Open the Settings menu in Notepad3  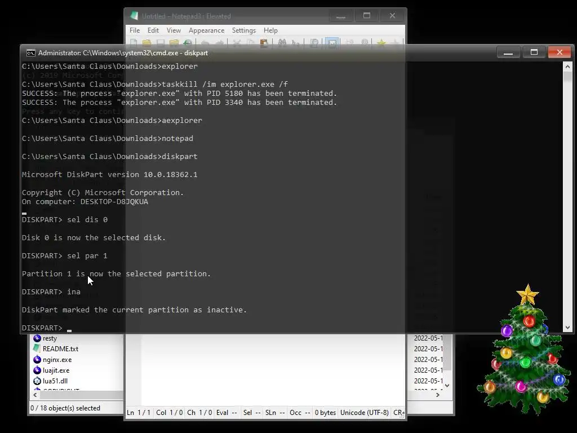(x=243, y=30)
